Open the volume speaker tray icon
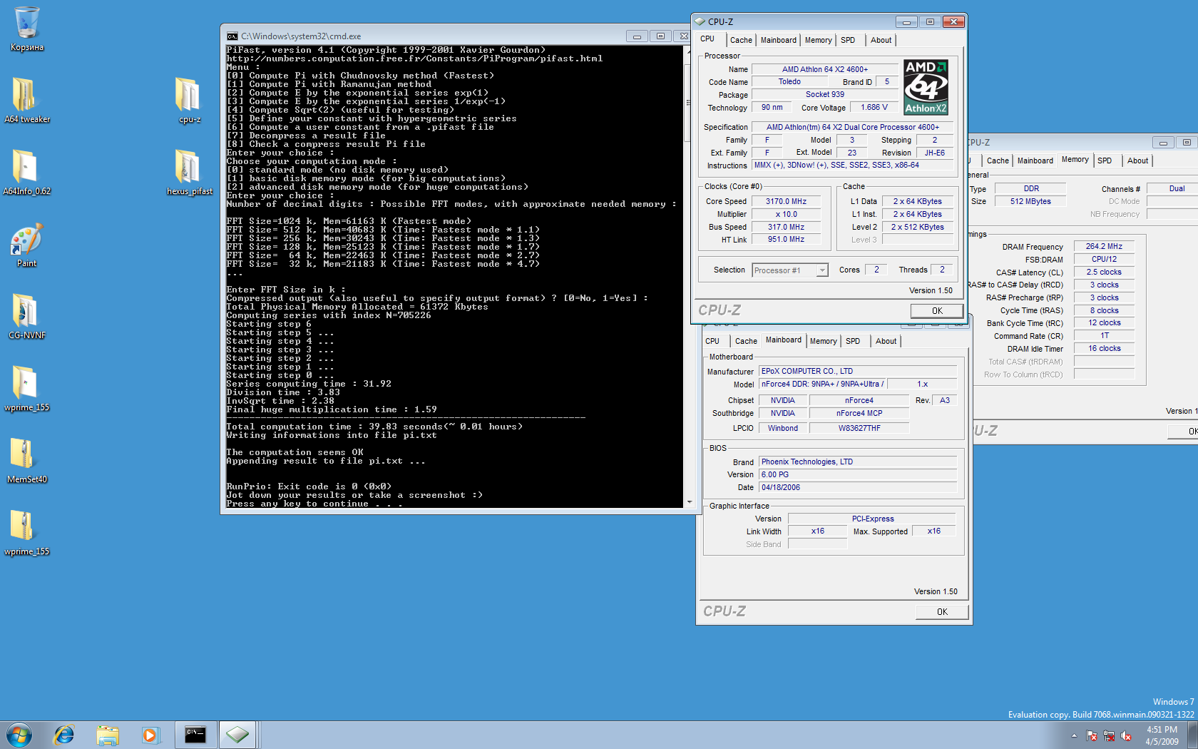Viewport: 1198px width, 749px height. [x=1126, y=735]
